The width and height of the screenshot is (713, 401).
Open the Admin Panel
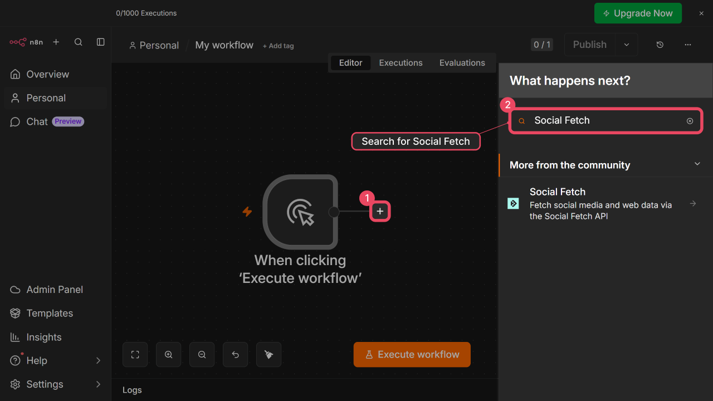pos(56,290)
